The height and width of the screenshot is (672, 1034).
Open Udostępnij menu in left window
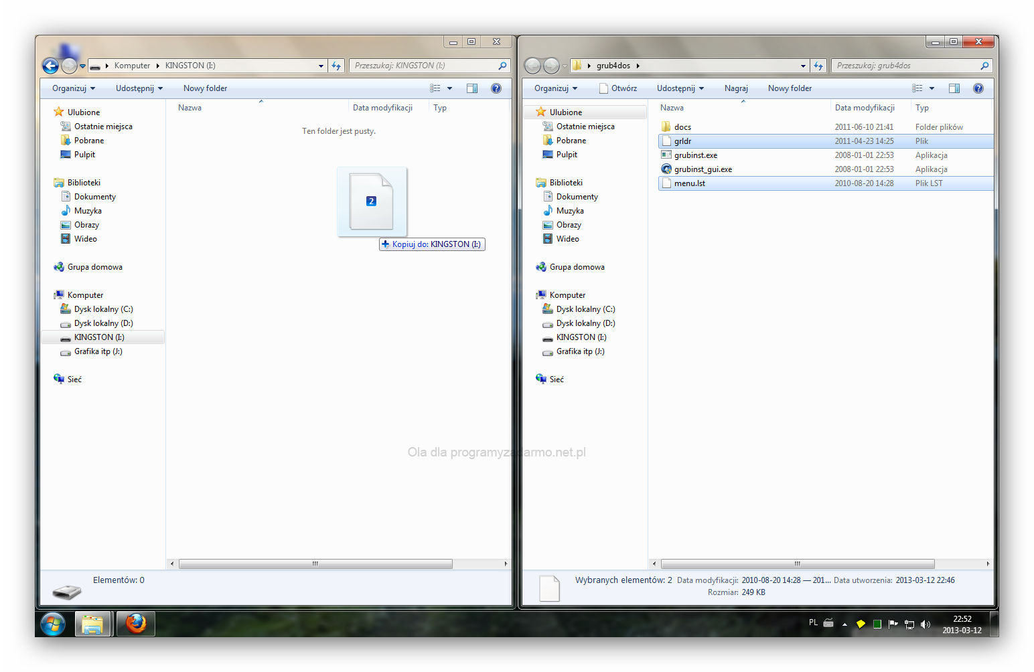[139, 88]
